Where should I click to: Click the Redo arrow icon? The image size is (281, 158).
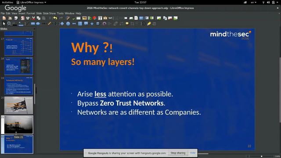[61, 18]
